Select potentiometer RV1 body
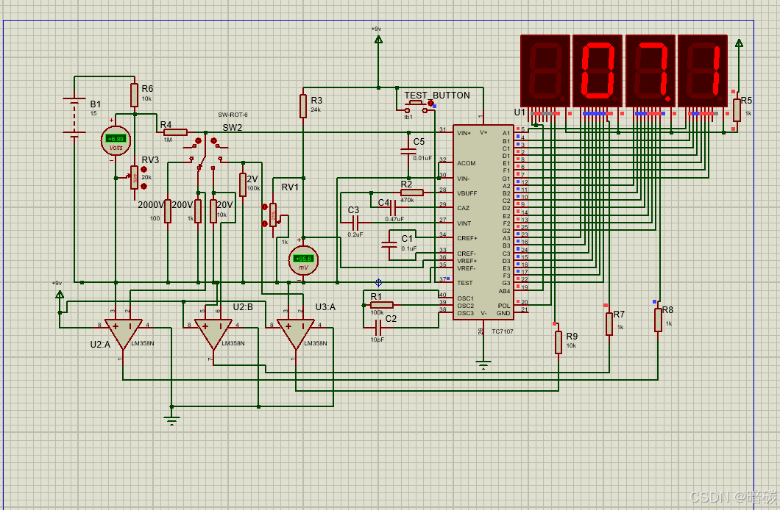The width and height of the screenshot is (780, 510). click(273, 215)
